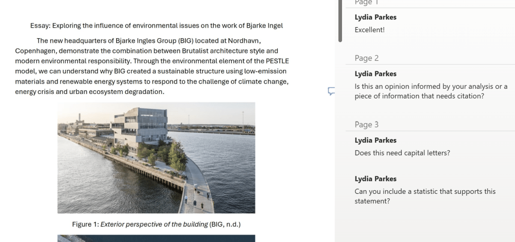
Task: Click the comment bubble icon in document margin
Action: pyautogui.click(x=331, y=91)
